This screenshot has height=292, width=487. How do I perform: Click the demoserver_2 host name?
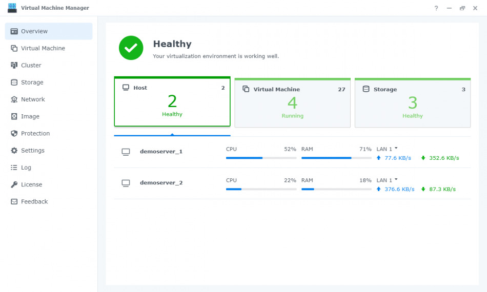click(x=161, y=183)
